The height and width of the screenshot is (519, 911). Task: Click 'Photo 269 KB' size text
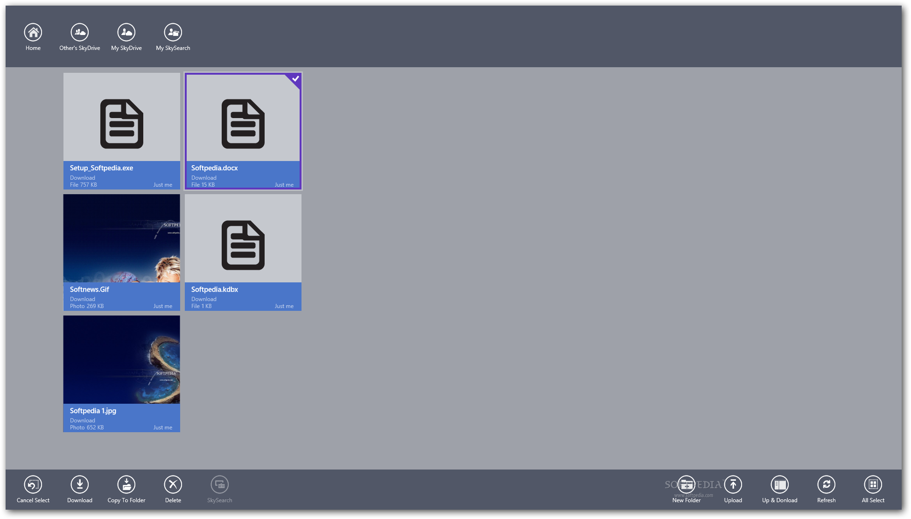click(87, 306)
